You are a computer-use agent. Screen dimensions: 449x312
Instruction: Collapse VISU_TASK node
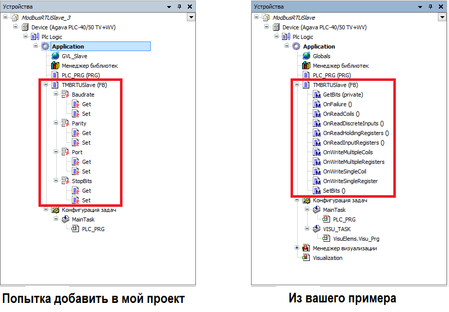point(307,229)
